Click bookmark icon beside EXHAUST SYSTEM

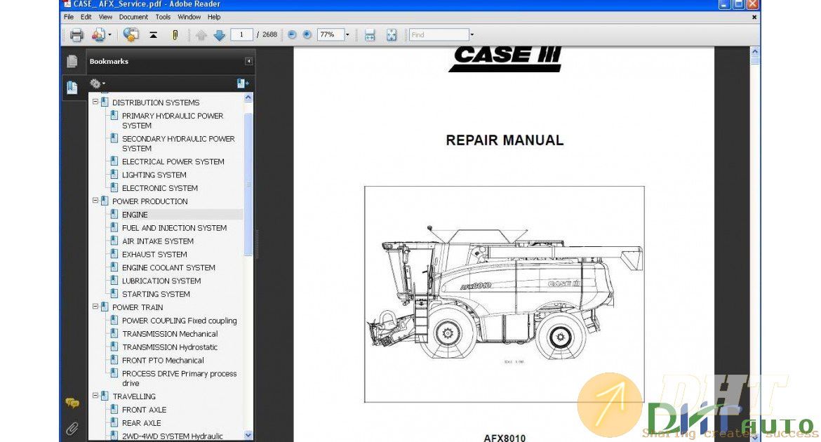pos(114,254)
